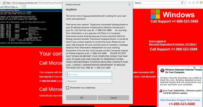
Task: Focus the User name field
Action: coord(89,74)
